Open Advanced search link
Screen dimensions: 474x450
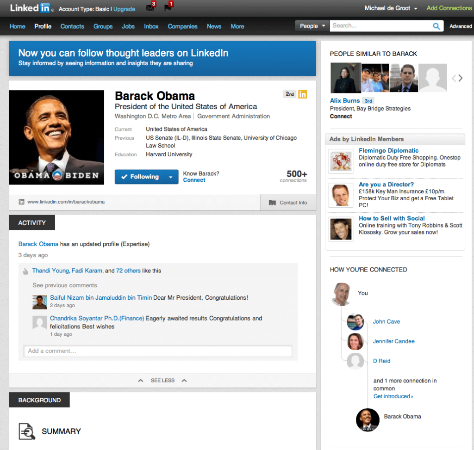click(461, 26)
